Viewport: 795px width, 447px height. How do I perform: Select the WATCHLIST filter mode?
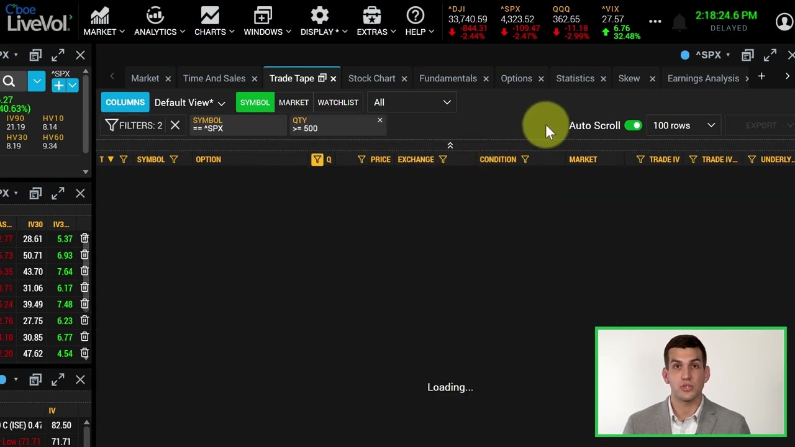coord(338,102)
